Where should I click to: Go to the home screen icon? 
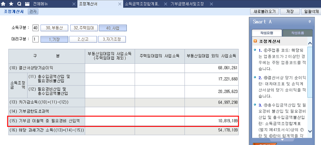(3, 4)
